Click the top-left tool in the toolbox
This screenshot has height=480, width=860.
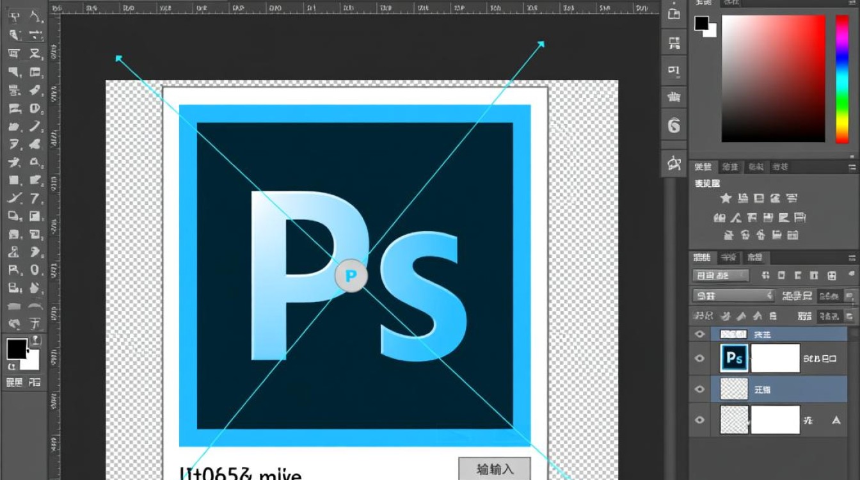click(x=13, y=17)
